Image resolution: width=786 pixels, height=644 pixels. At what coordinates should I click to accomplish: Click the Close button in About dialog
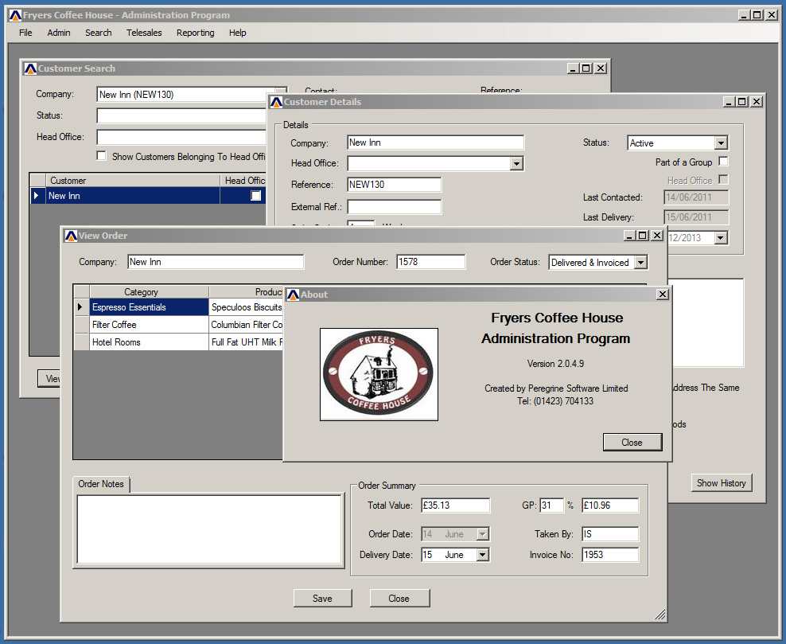tap(632, 443)
